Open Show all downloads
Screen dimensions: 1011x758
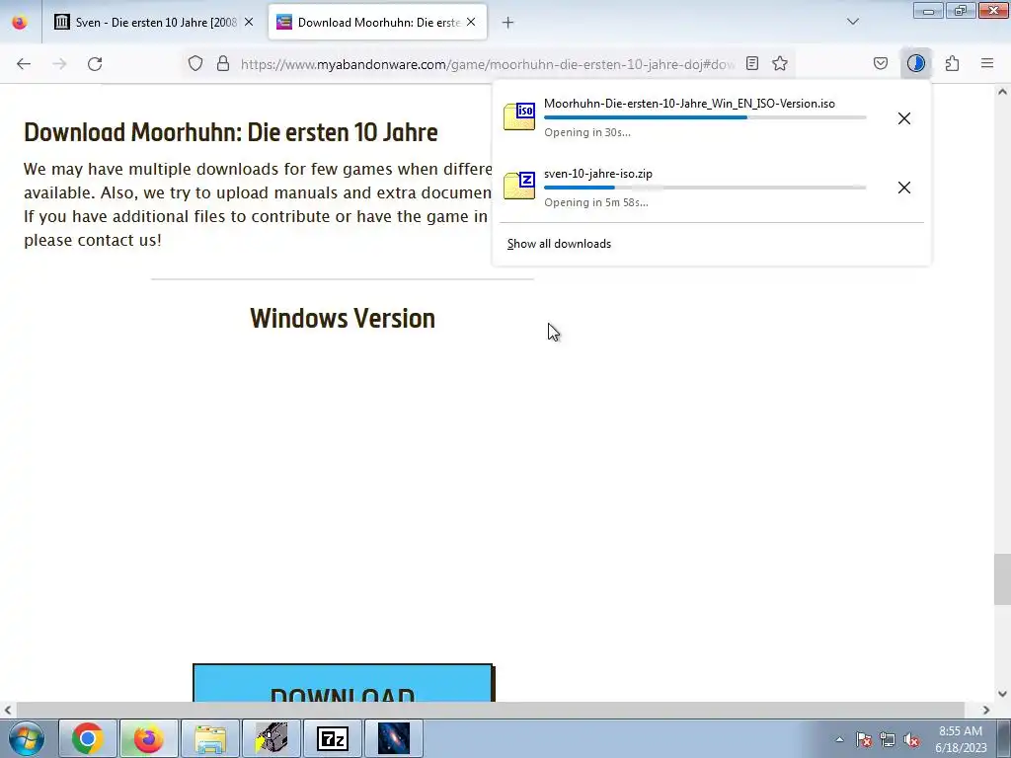(x=559, y=244)
